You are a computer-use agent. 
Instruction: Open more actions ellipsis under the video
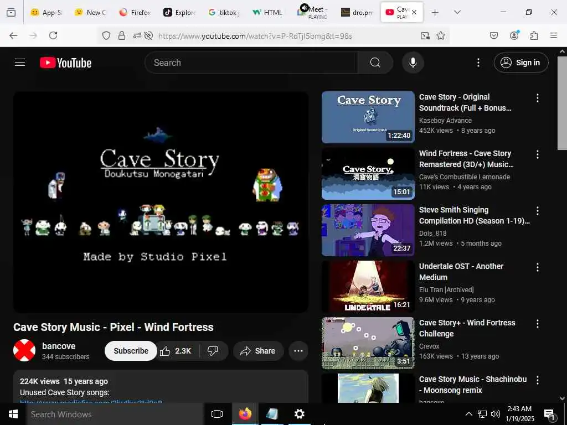pyautogui.click(x=298, y=351)
